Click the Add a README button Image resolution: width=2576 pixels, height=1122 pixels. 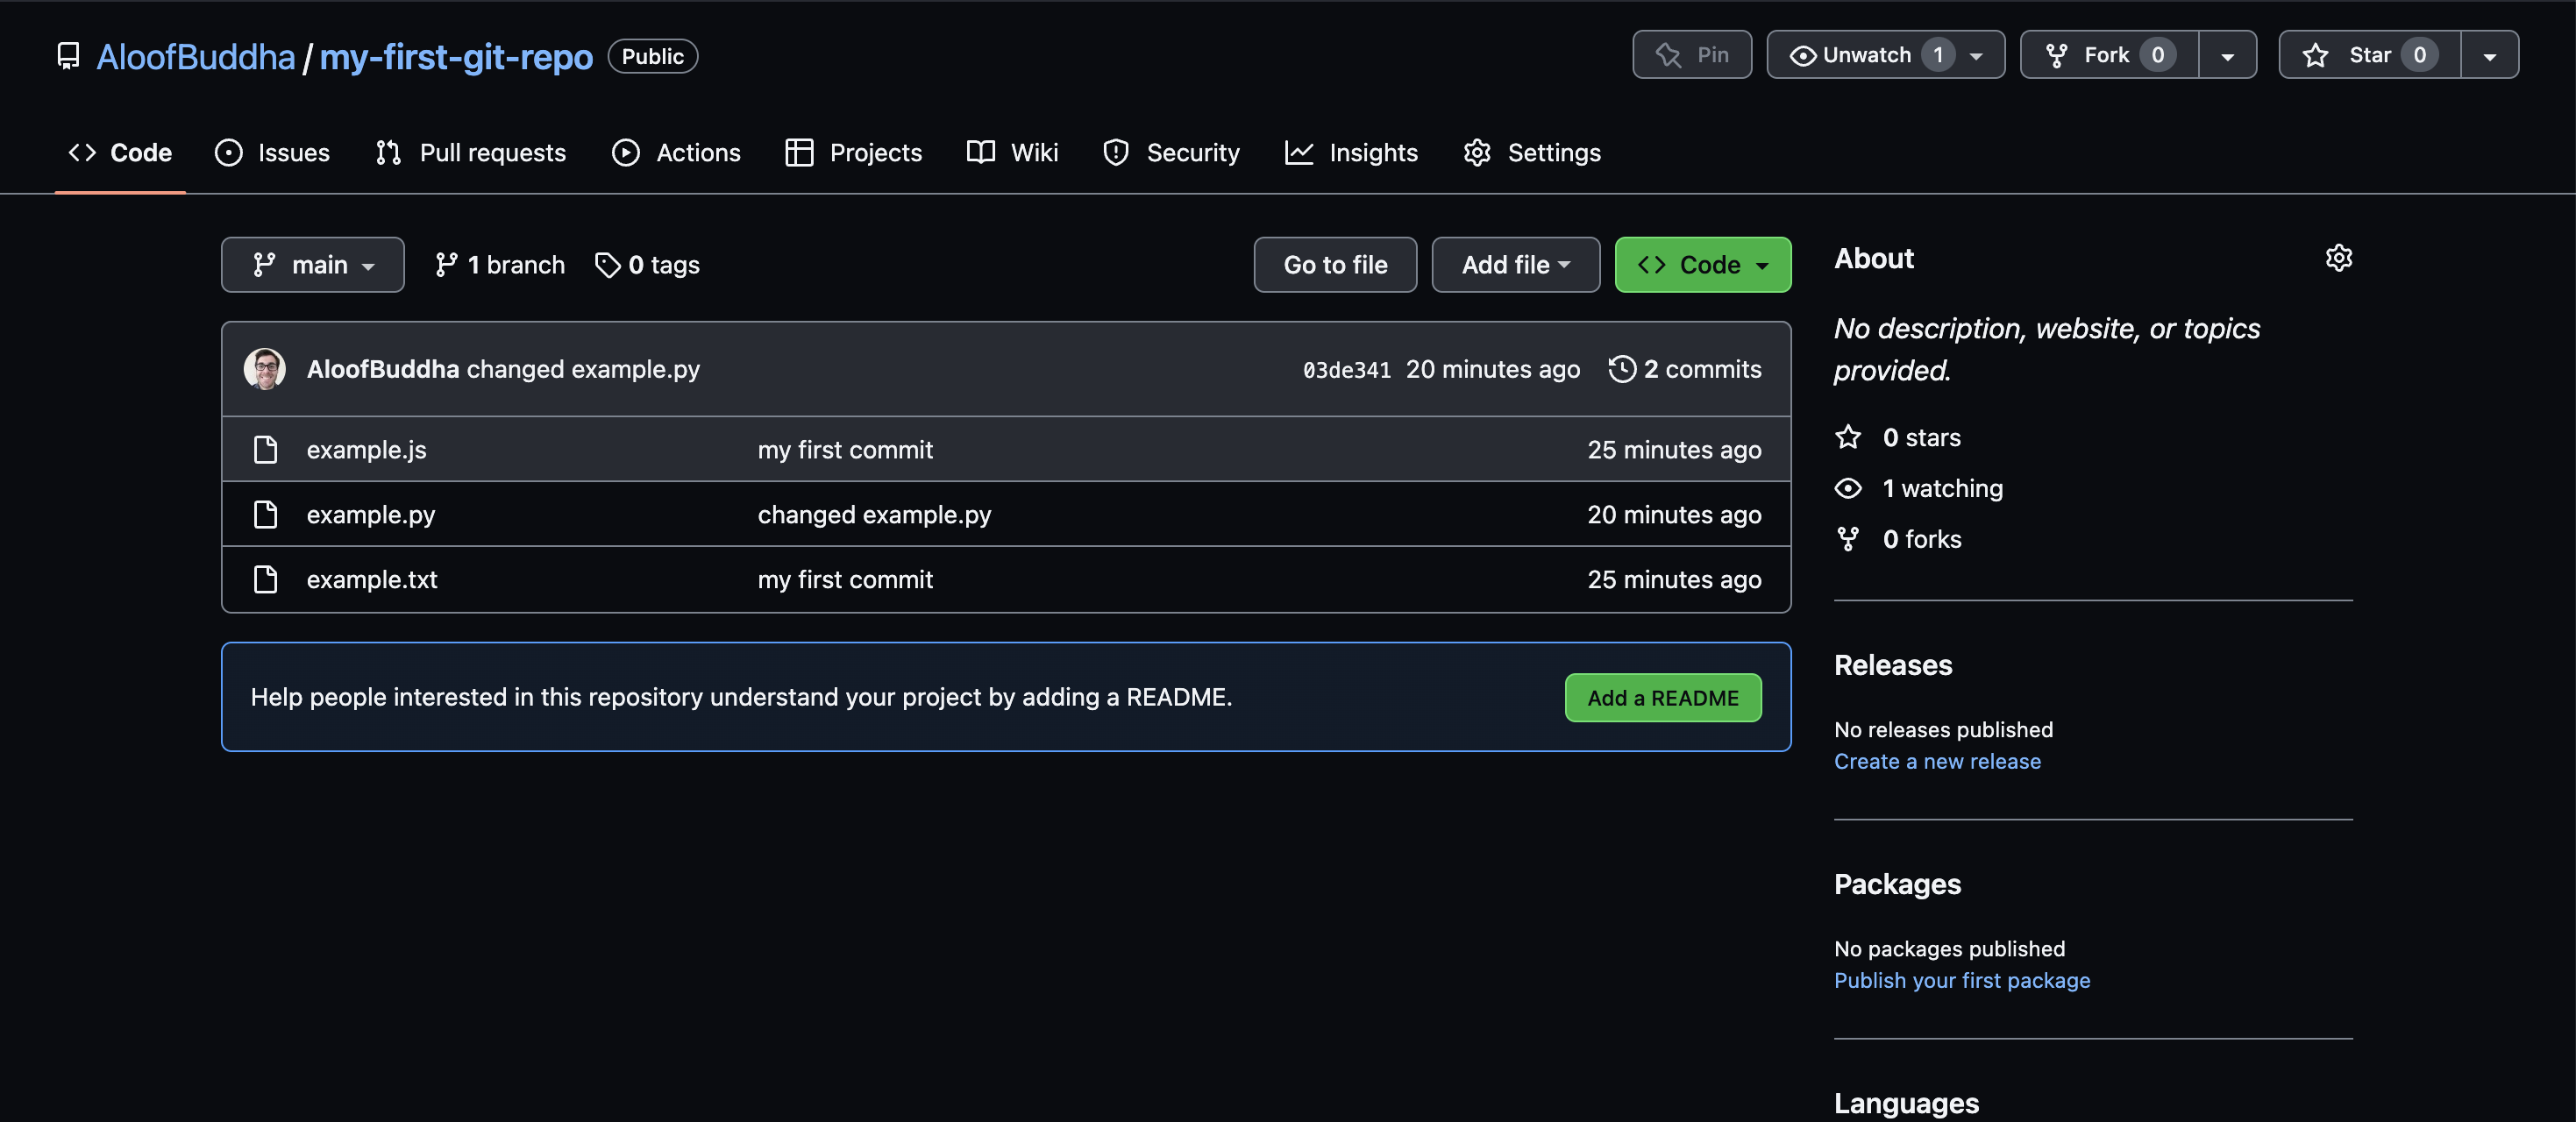pyautogui.click(x=1662, y=697)
